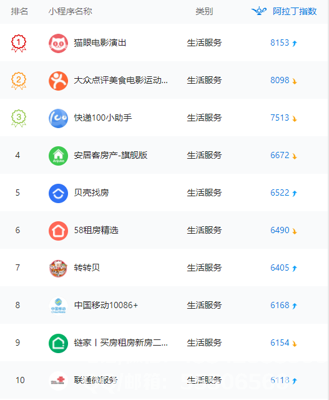Viewport: 329px width, 400px height.
Task: Select the 快递100 blue app icon
Action: pyautogui.click(x=58, y=118)
